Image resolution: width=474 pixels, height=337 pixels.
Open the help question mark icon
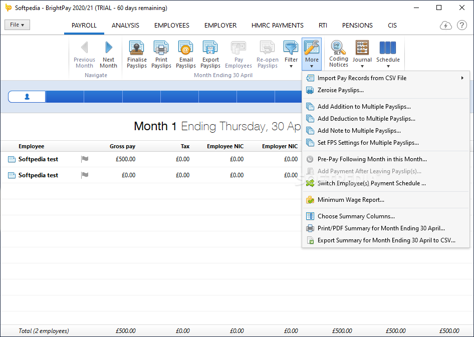point(462,25)
